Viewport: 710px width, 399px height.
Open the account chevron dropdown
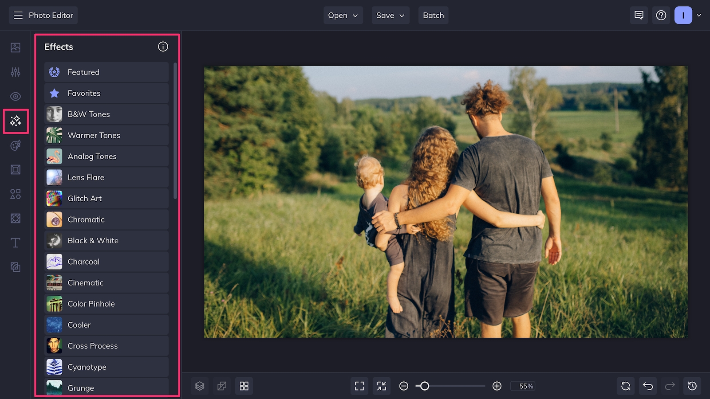point(700,15)
